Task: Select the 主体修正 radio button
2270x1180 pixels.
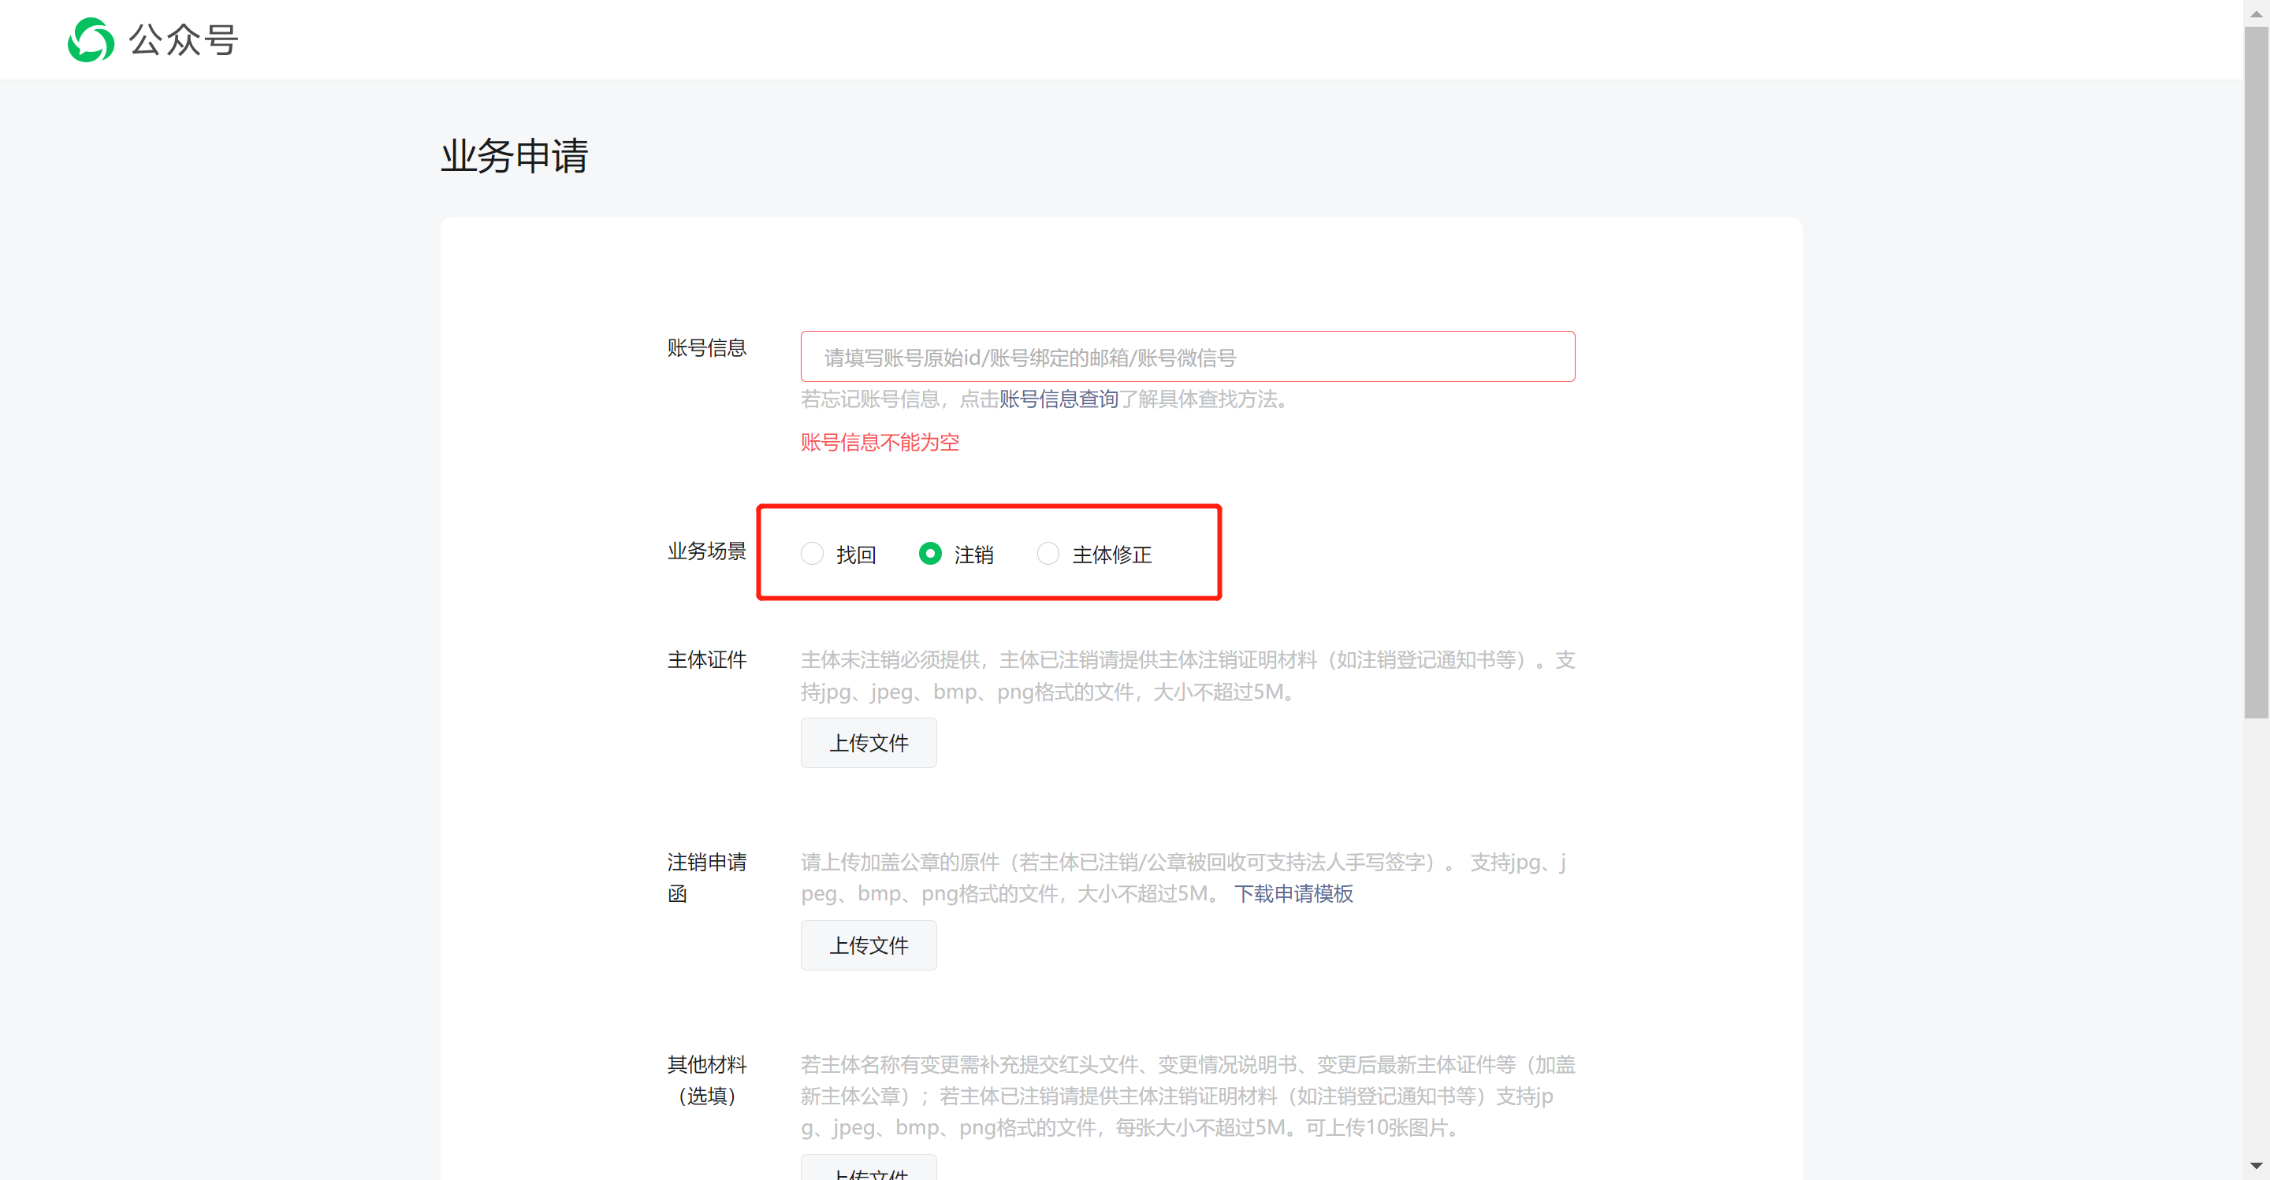Action: tap(1048, 553)
